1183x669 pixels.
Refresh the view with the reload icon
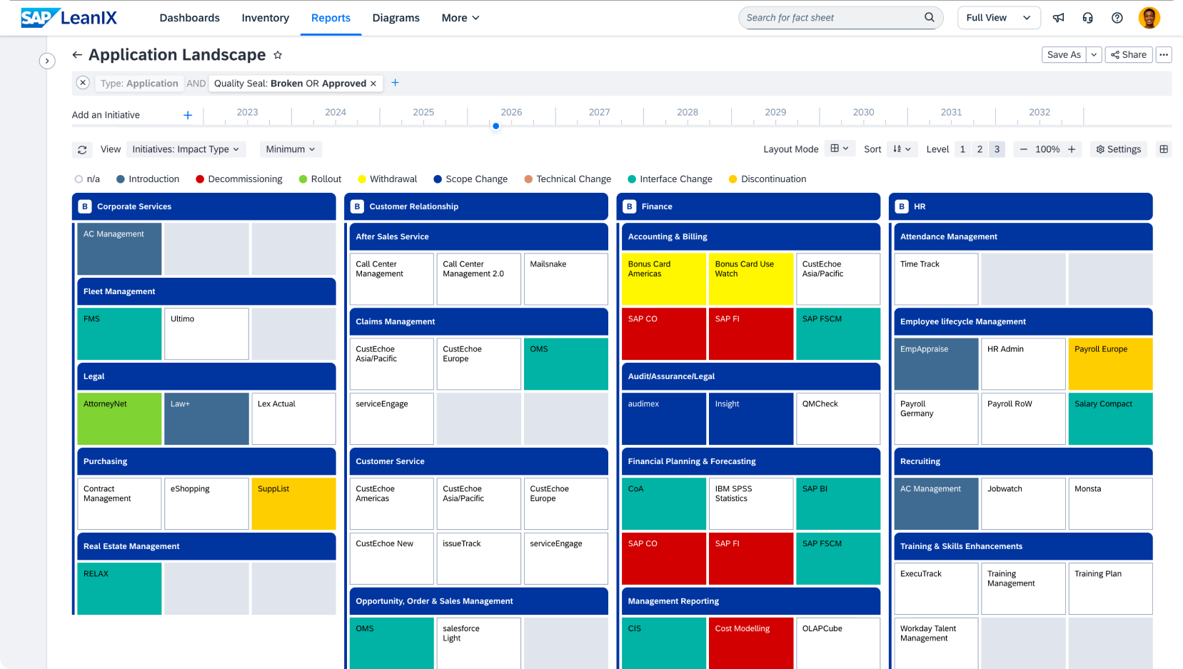tap(82, 149)
